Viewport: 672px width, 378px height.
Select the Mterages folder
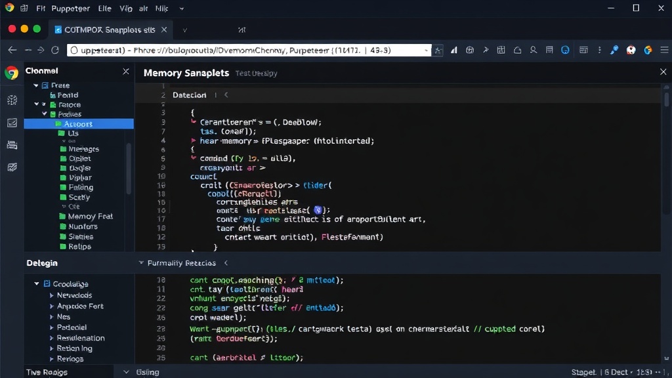click(79, 149)
